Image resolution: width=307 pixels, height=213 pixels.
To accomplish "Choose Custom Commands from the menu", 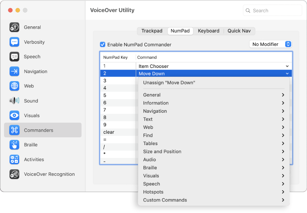I will tap(165, 200).
